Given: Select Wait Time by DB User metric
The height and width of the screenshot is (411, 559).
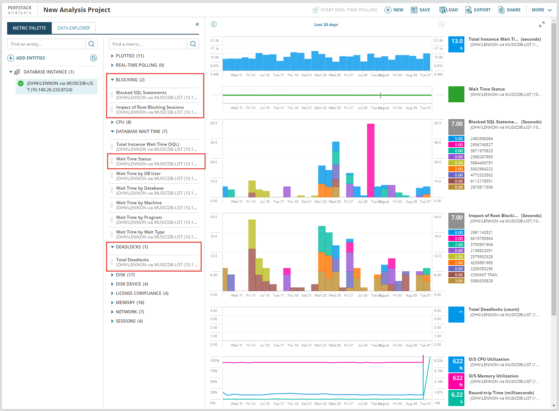Looking at the screenshot, I should [154, 176].
